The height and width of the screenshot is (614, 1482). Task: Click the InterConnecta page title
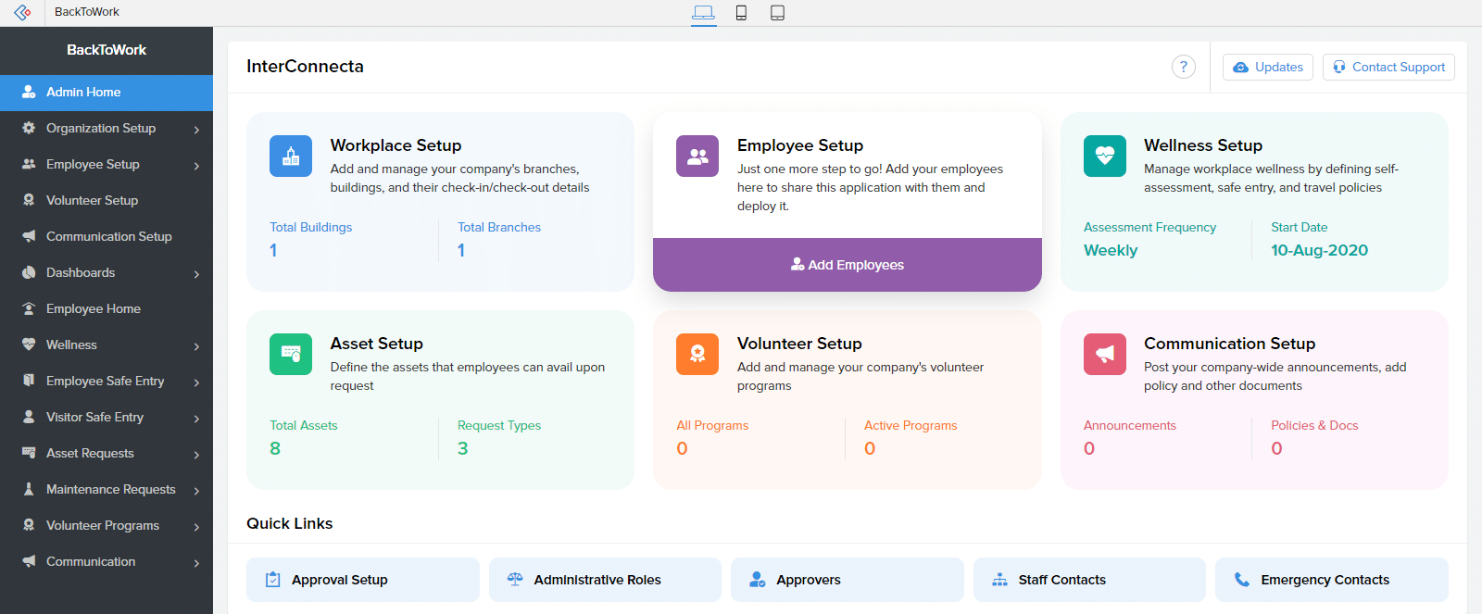coord(305,66)
